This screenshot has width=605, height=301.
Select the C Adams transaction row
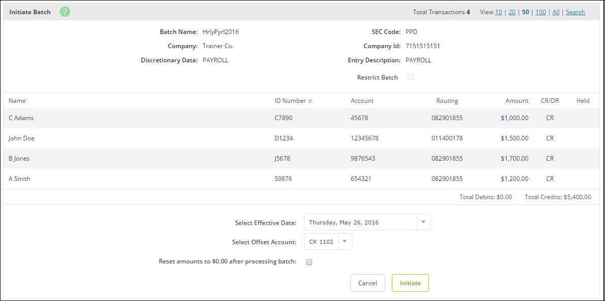click(x=302, y=118)
